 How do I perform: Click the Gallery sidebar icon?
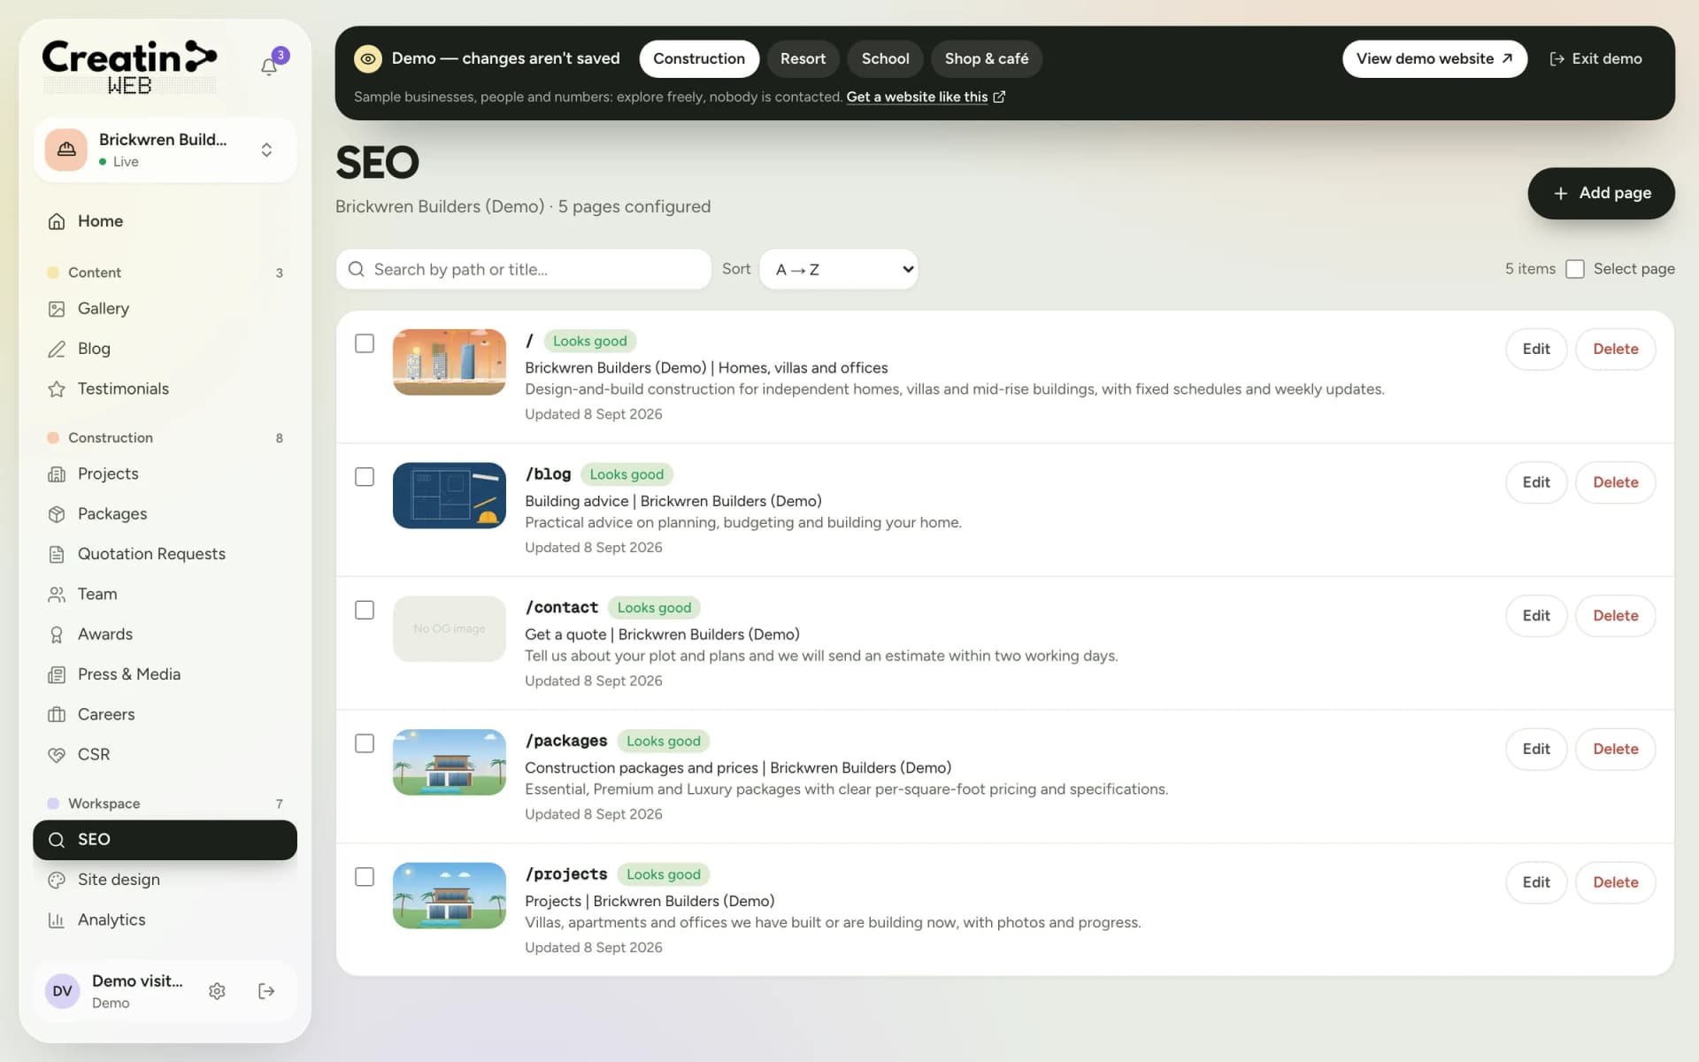pos(57,309)
